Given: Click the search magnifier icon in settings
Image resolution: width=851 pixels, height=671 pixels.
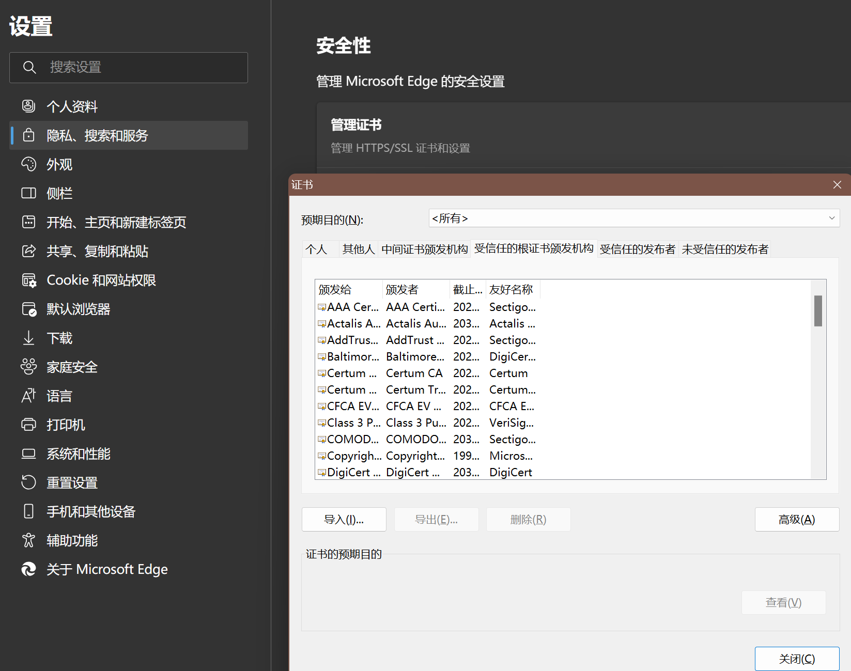Looking at the screenshot, I should point(29,67).
